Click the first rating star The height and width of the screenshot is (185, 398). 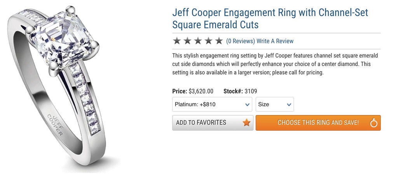177,41
